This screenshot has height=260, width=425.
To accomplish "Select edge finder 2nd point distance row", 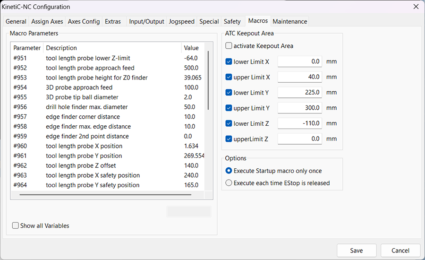I will 108,136.
